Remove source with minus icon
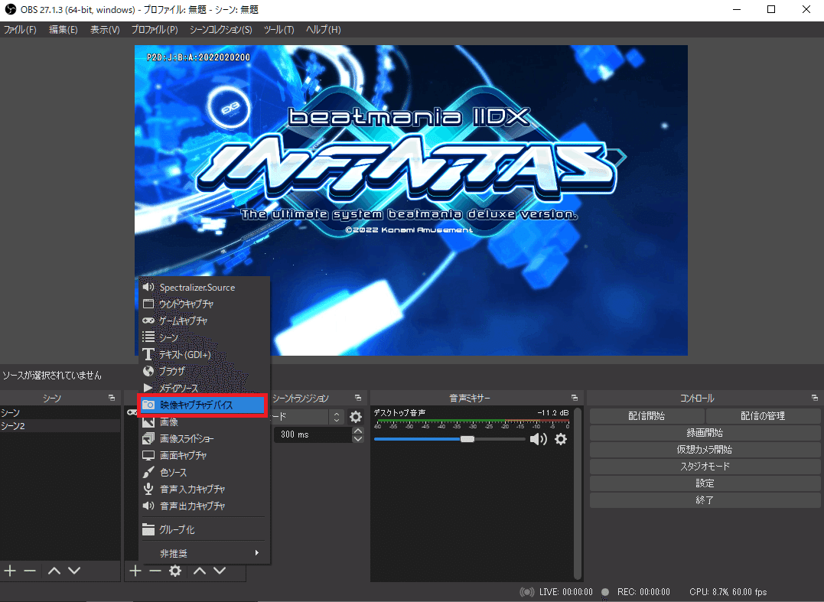 point(155,571)
